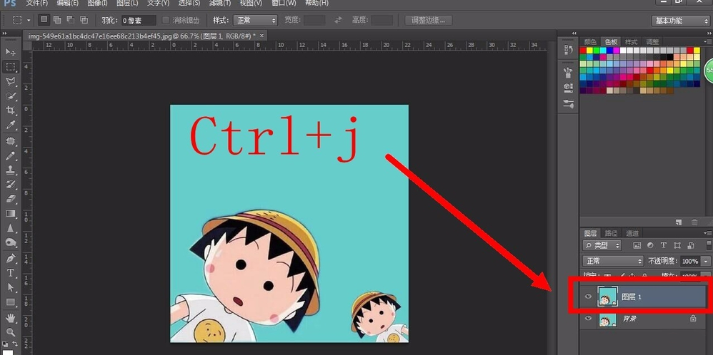Viewport: 713px width, 355px height.
Task: Toggle smart object layer filter icon
Action: (691, 245)
